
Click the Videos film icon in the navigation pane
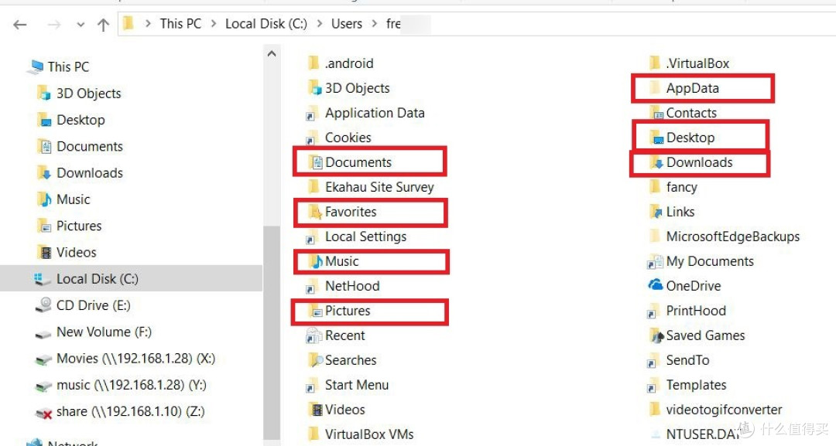pyautogui.click(x=46, y=252)
